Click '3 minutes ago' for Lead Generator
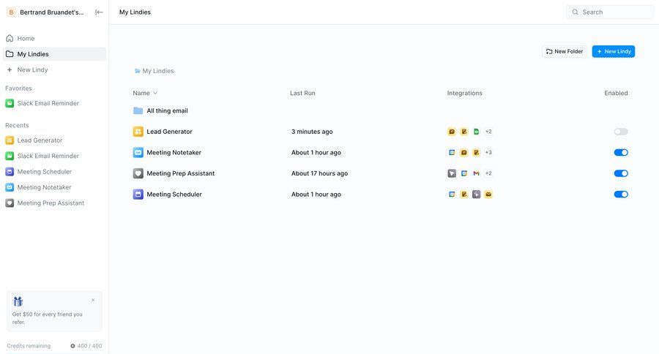The image size is (659, 354). (312, 132)
